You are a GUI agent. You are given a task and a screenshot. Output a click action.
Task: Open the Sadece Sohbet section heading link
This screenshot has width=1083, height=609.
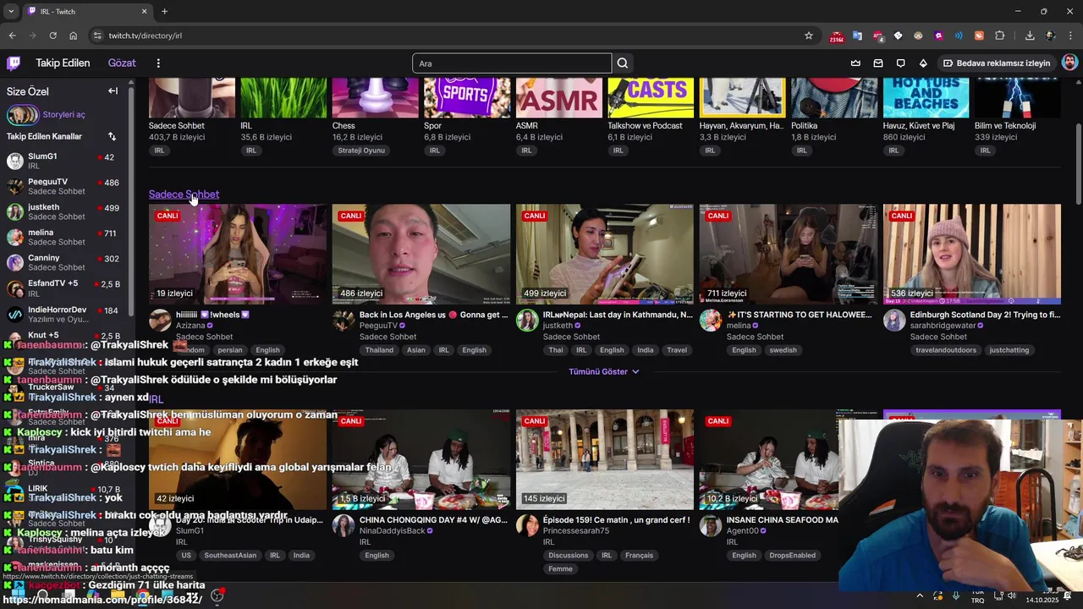tap(184, 195)
